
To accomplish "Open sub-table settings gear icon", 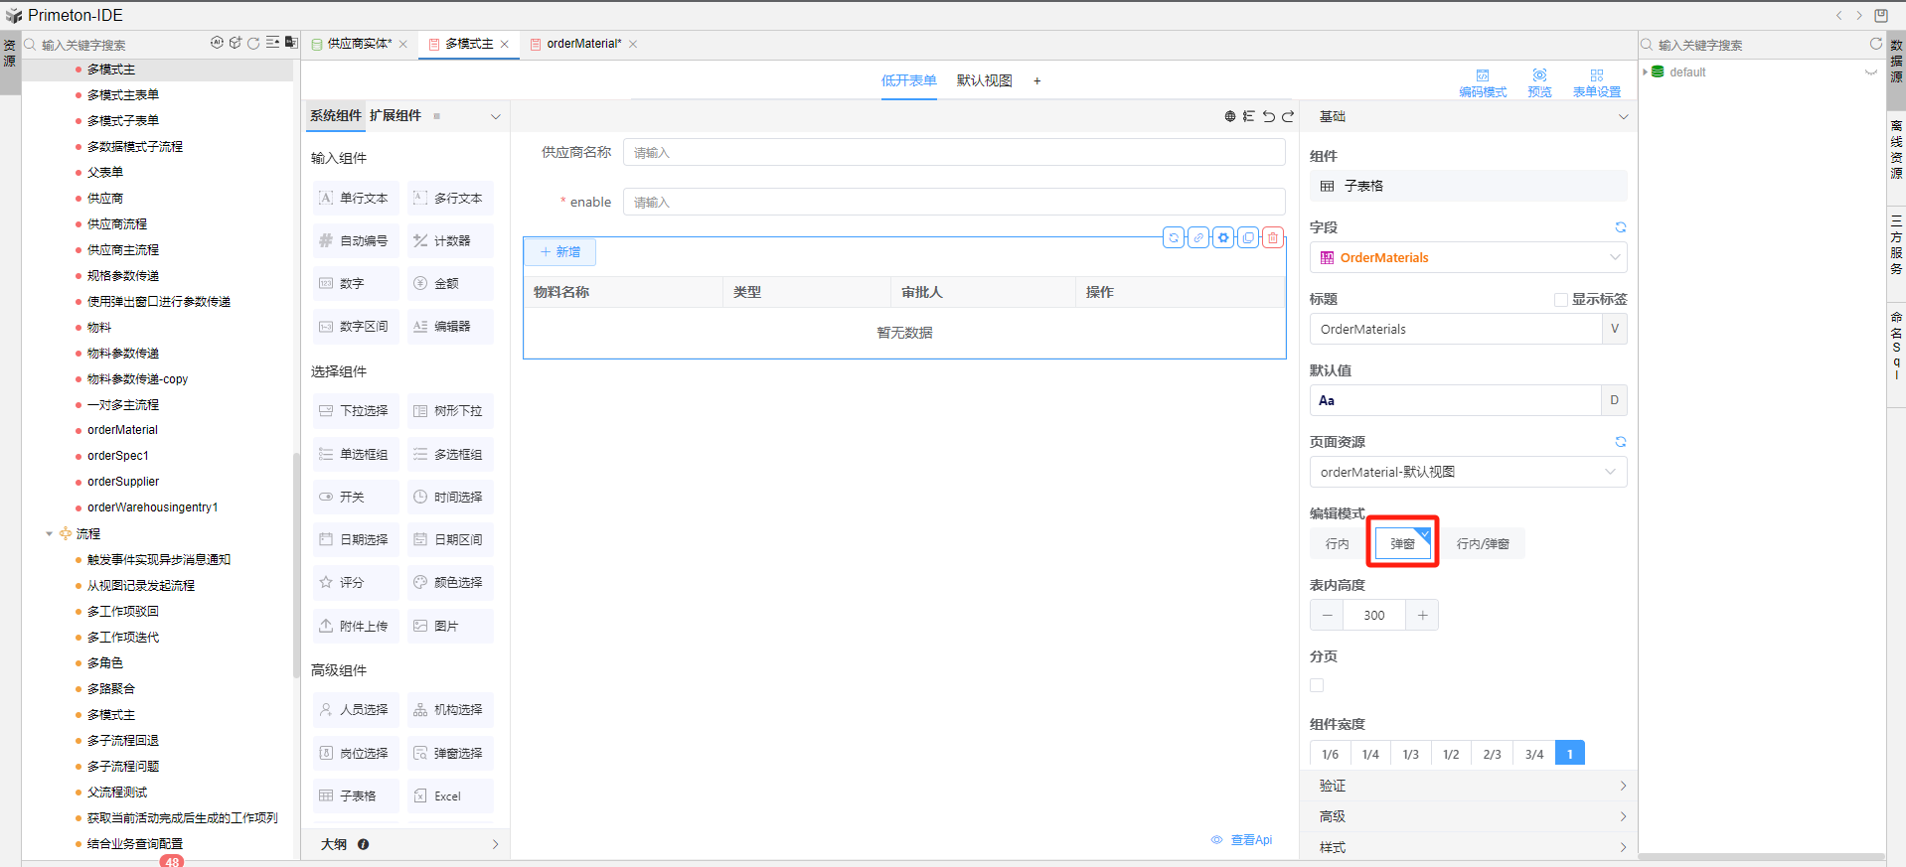I will click(x=1223, y=238).
